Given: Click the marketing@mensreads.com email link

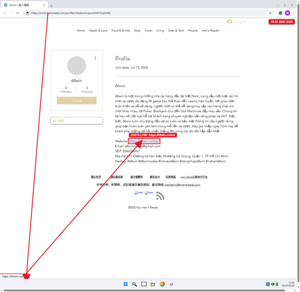Looking at the screenshot, I should [x=182, y=184].
